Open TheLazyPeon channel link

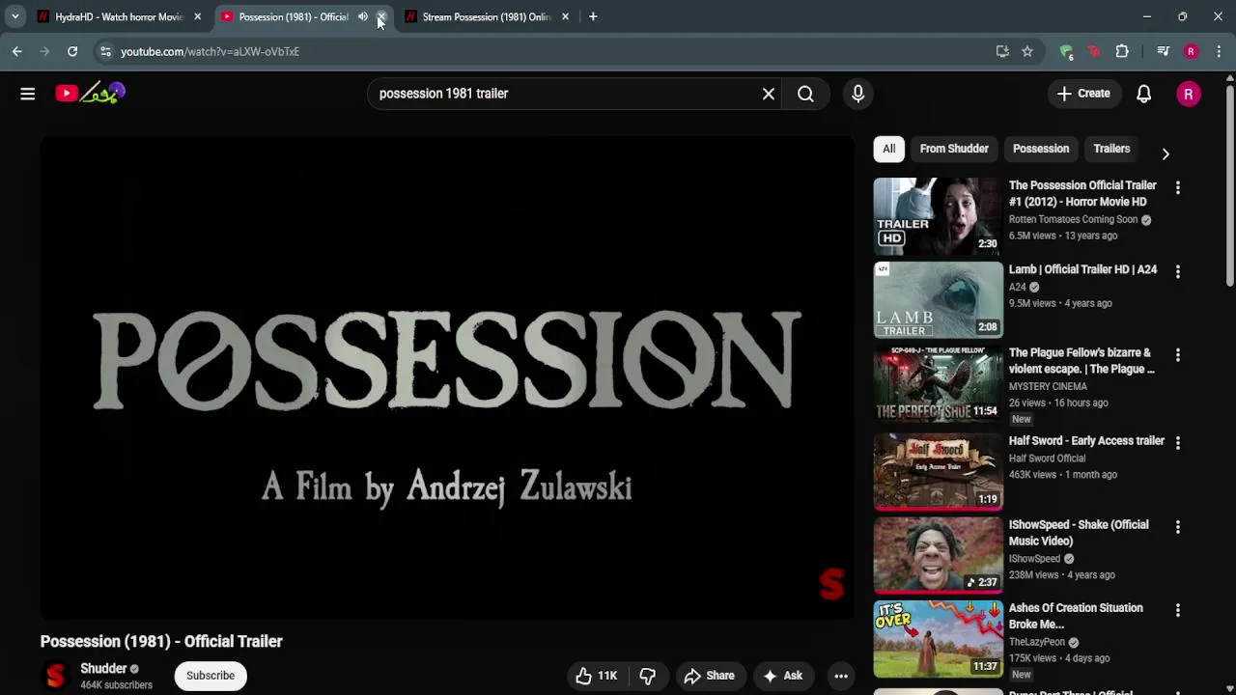(x=1037, y=642)
